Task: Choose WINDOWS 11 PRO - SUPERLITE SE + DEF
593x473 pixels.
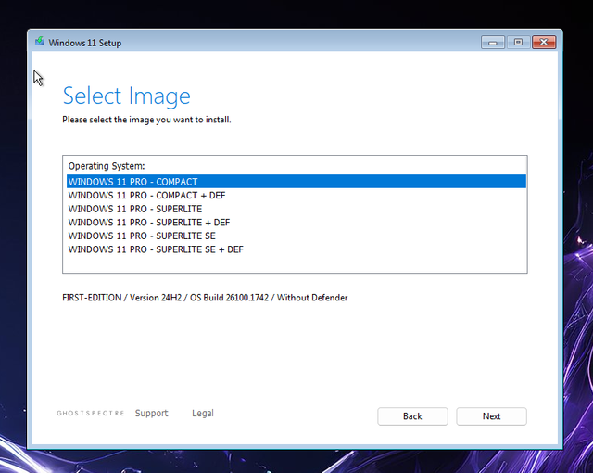Action: [296, 249]
